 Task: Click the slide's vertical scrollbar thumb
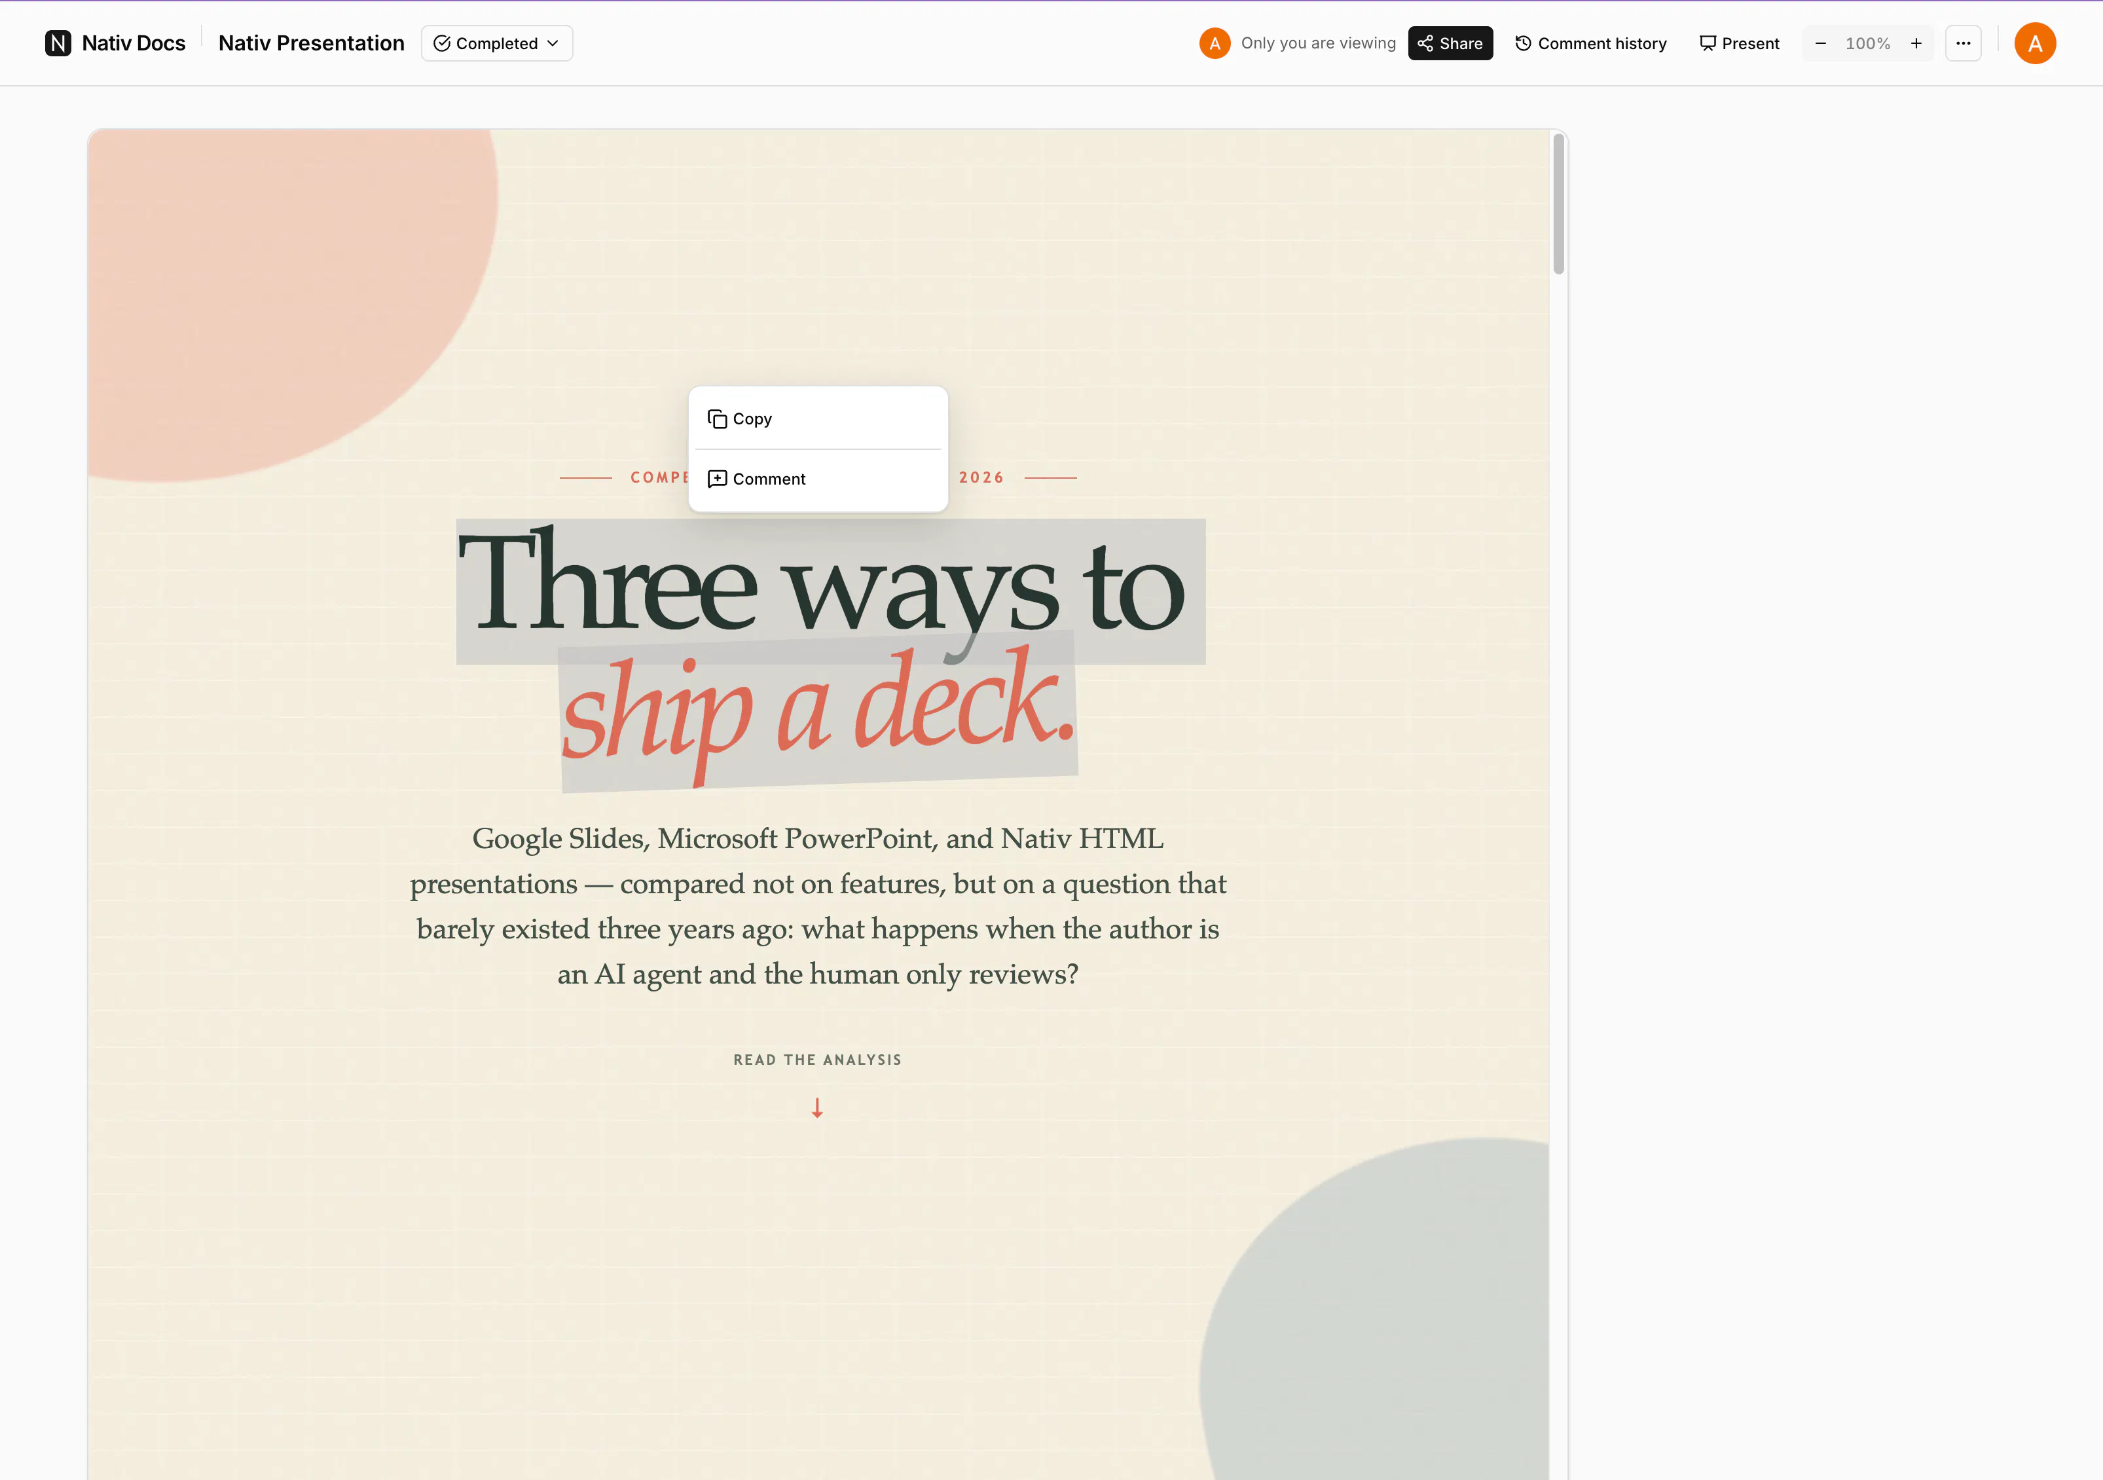click(x=1558, y=204)
